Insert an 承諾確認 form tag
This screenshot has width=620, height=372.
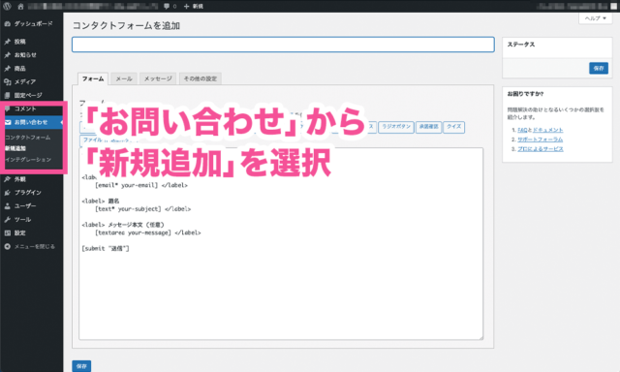click(428, 127)
